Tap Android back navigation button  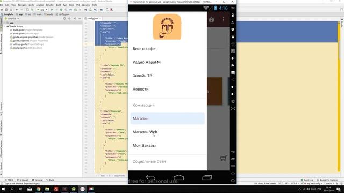pos(150,177)
